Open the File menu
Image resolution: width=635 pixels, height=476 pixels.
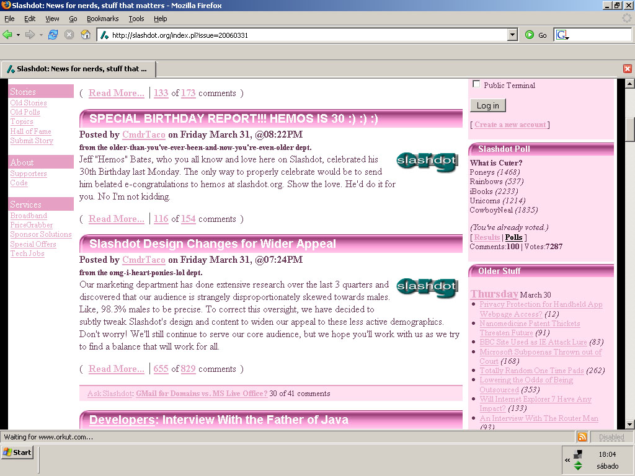click(9, 19)
